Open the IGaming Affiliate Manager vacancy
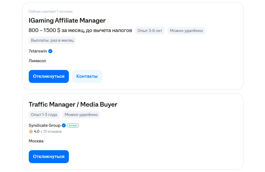Viewport: 265px width, 172px height. 67,20
